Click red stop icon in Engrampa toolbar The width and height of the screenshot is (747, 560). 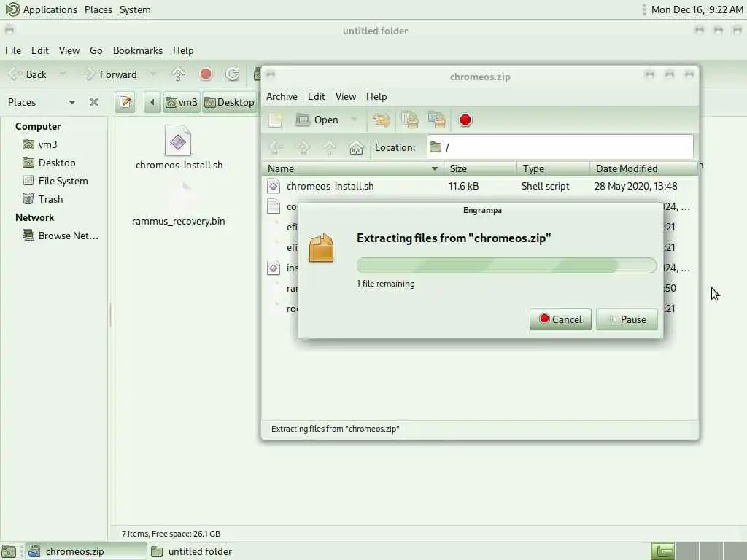point(465,120)
